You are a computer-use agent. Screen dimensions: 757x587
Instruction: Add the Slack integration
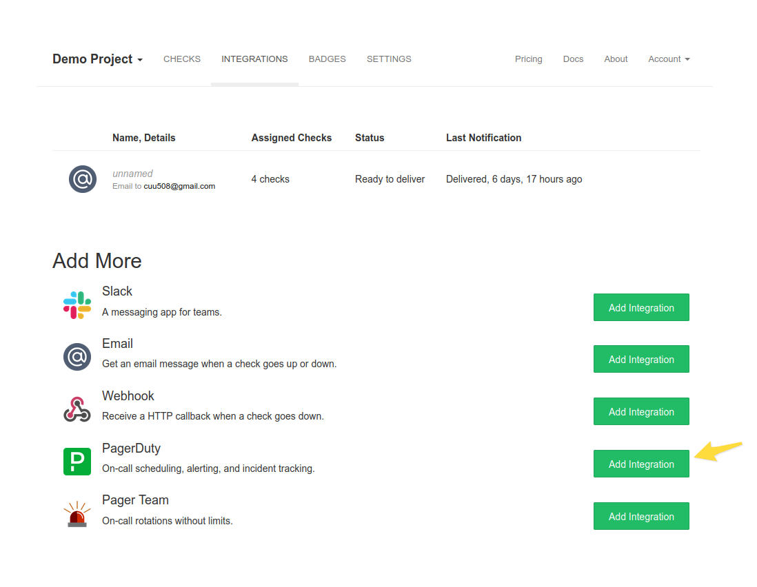pos(641,307)
